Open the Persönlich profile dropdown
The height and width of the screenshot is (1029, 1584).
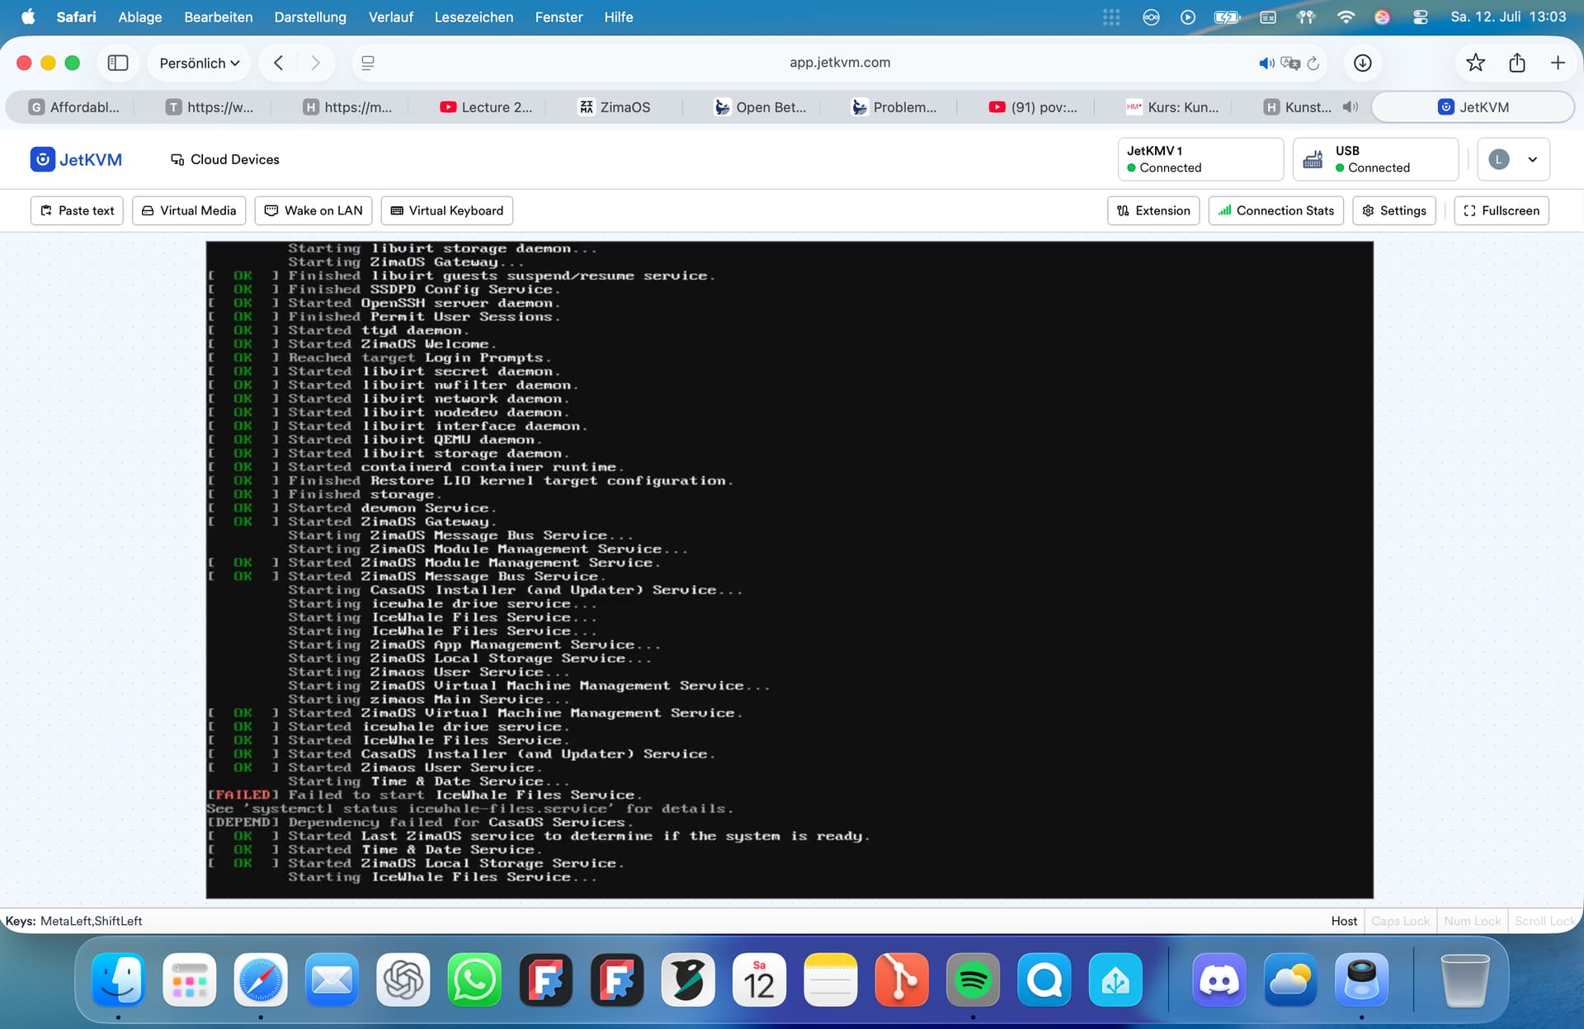coord(199,63)
